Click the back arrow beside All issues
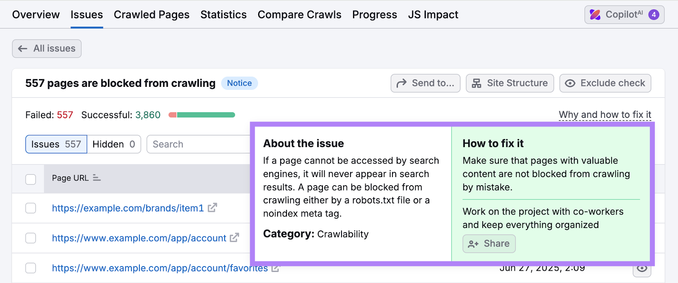The width and height of the screenshot is (678, 283). click(22, 48)
